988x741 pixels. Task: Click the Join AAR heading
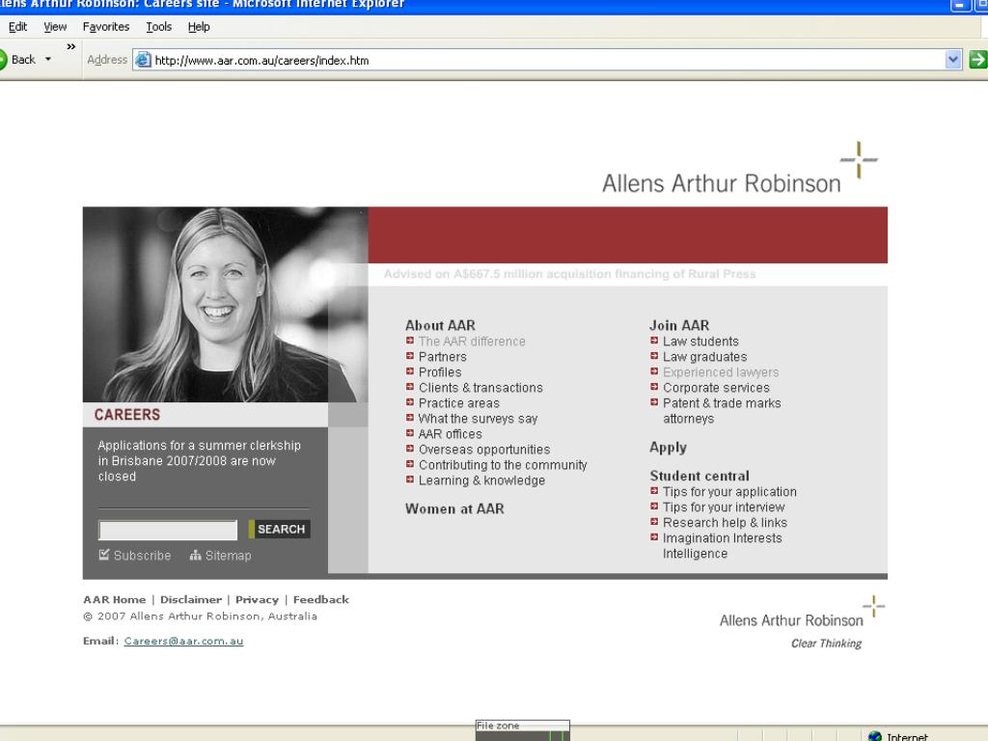pos(679,325)
